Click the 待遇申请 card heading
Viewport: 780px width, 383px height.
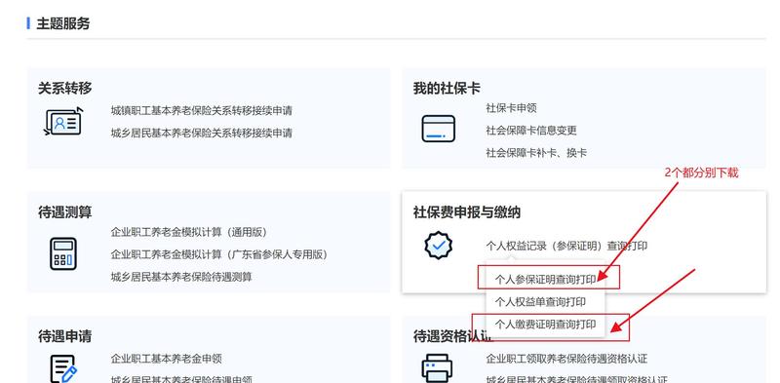pyautogui.click(x=64, y=336)
